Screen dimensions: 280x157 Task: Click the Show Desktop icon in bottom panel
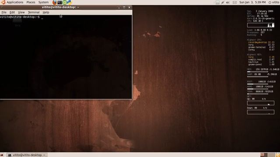click(x=2, y=155)
